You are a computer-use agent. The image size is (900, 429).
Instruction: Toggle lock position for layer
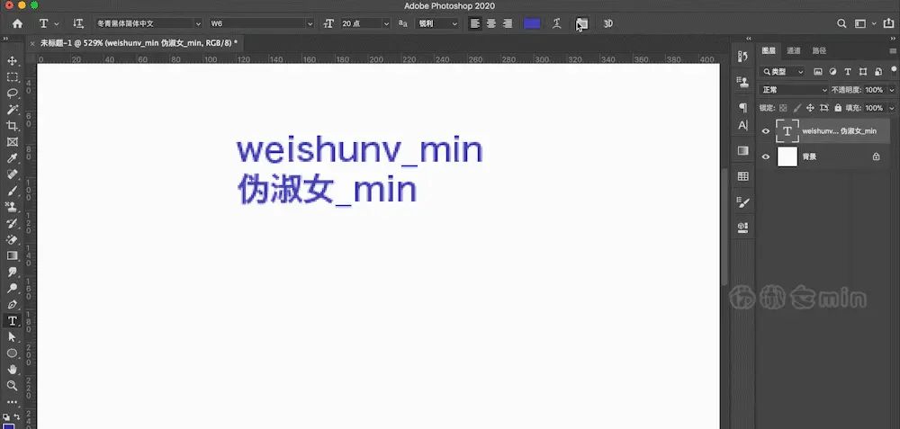point(811,108)
